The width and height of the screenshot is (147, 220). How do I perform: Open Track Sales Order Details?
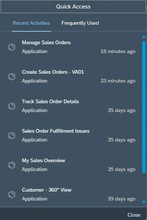(72, 106)
